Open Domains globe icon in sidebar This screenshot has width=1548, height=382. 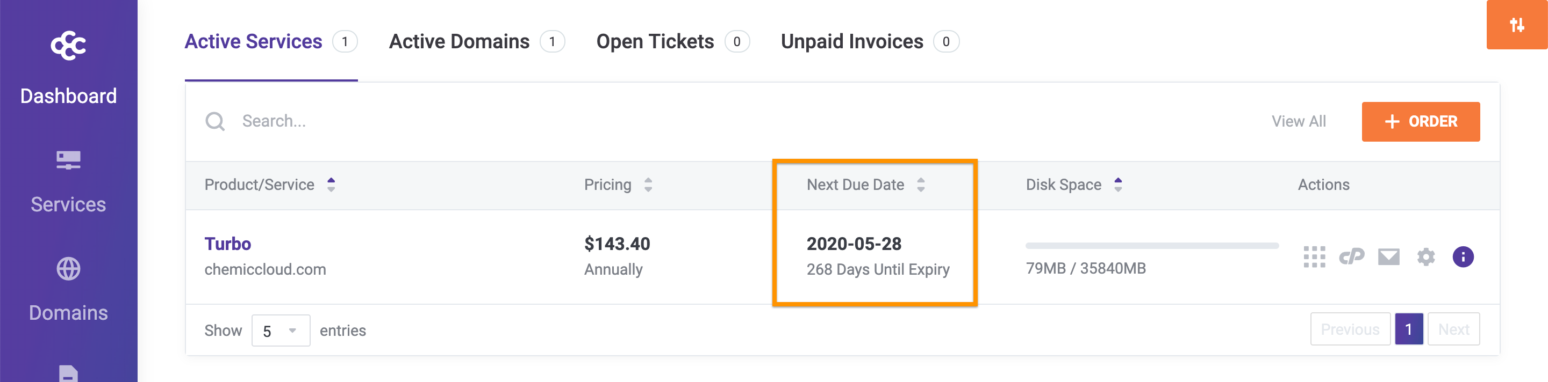68,269
